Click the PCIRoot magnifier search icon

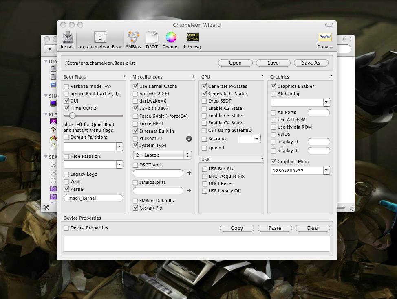pos(189,139)
